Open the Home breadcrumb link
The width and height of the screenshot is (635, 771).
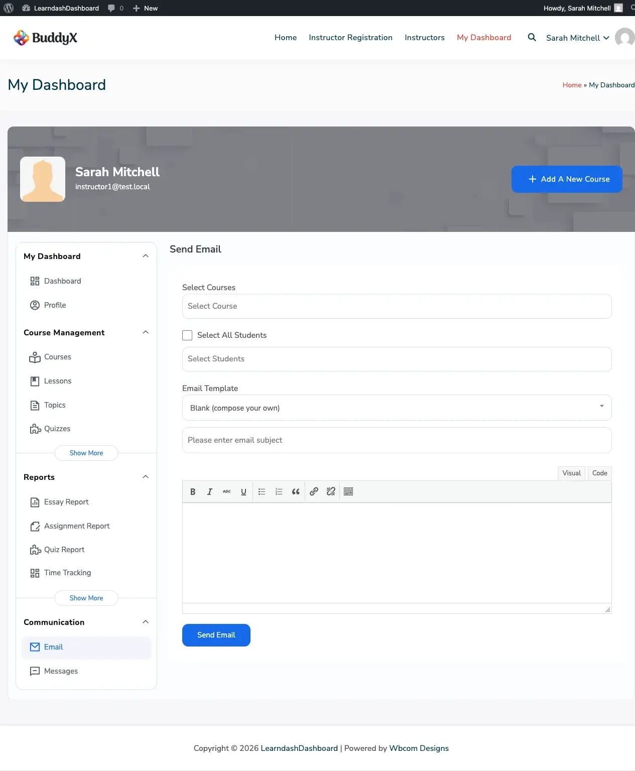click(572, 85)
